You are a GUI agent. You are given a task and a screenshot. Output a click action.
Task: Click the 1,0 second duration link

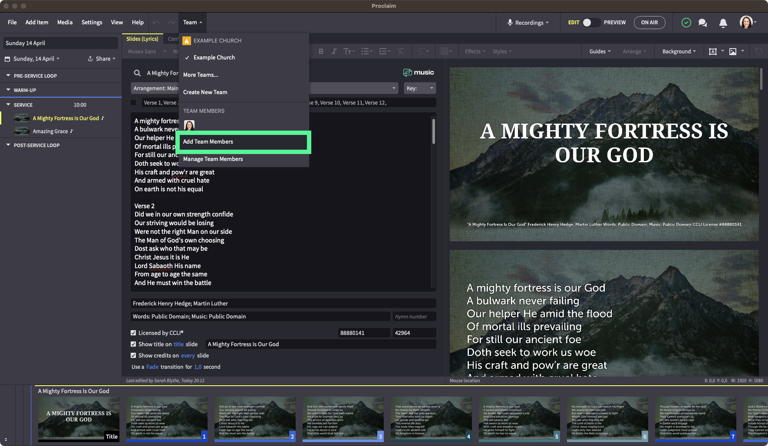click(198, 367)
